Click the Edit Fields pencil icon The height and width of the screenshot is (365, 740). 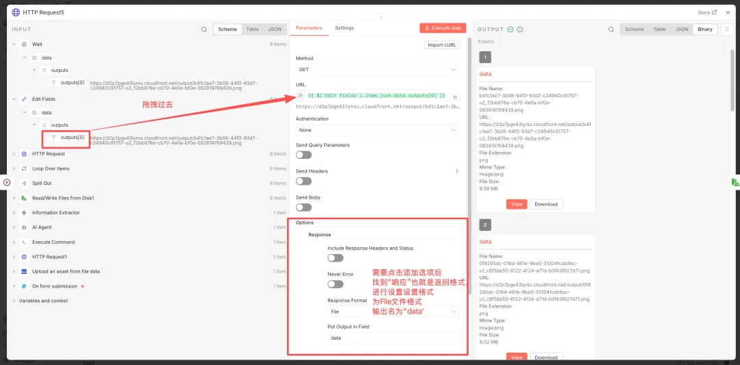[x=24, y=99]
